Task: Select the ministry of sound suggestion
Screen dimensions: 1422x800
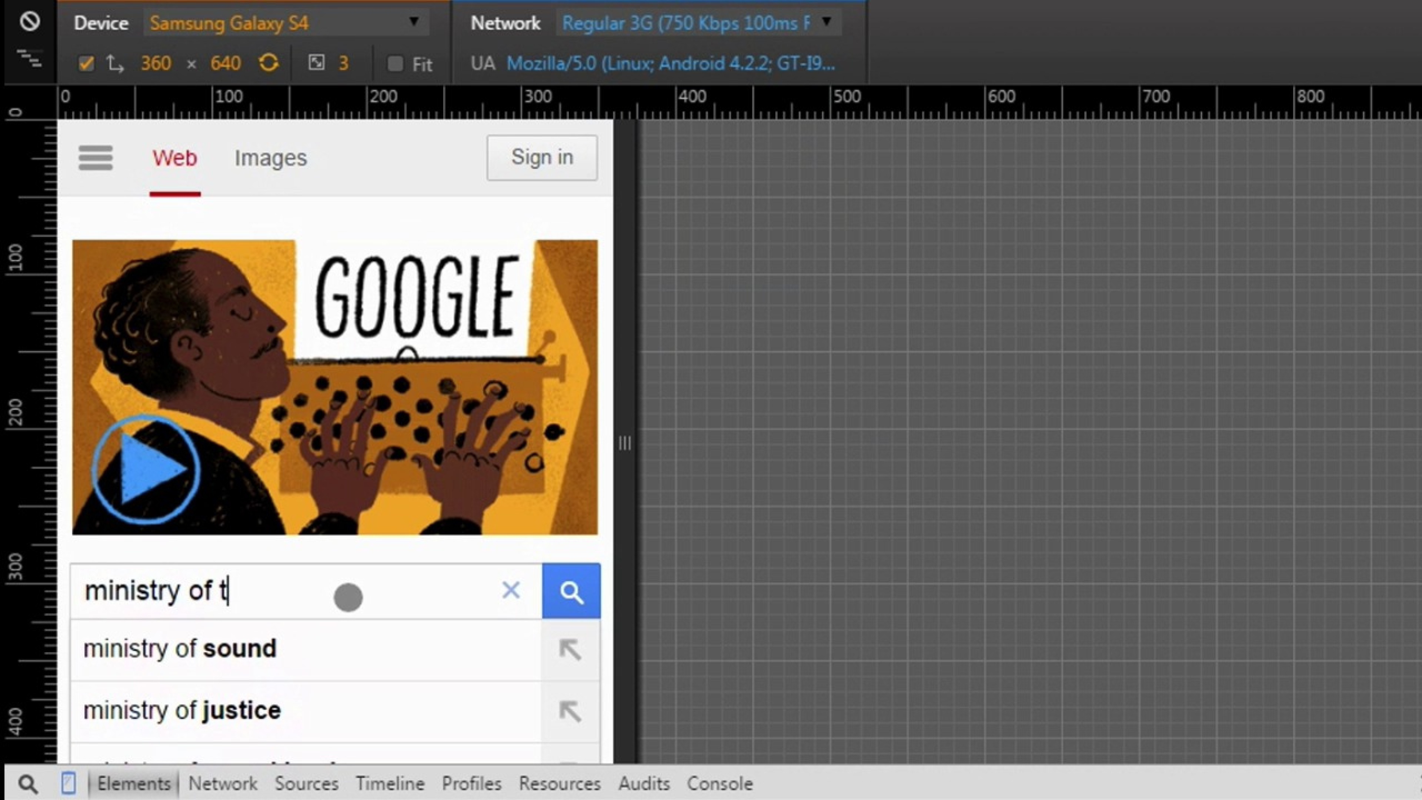Action: (x=306, y=649)
